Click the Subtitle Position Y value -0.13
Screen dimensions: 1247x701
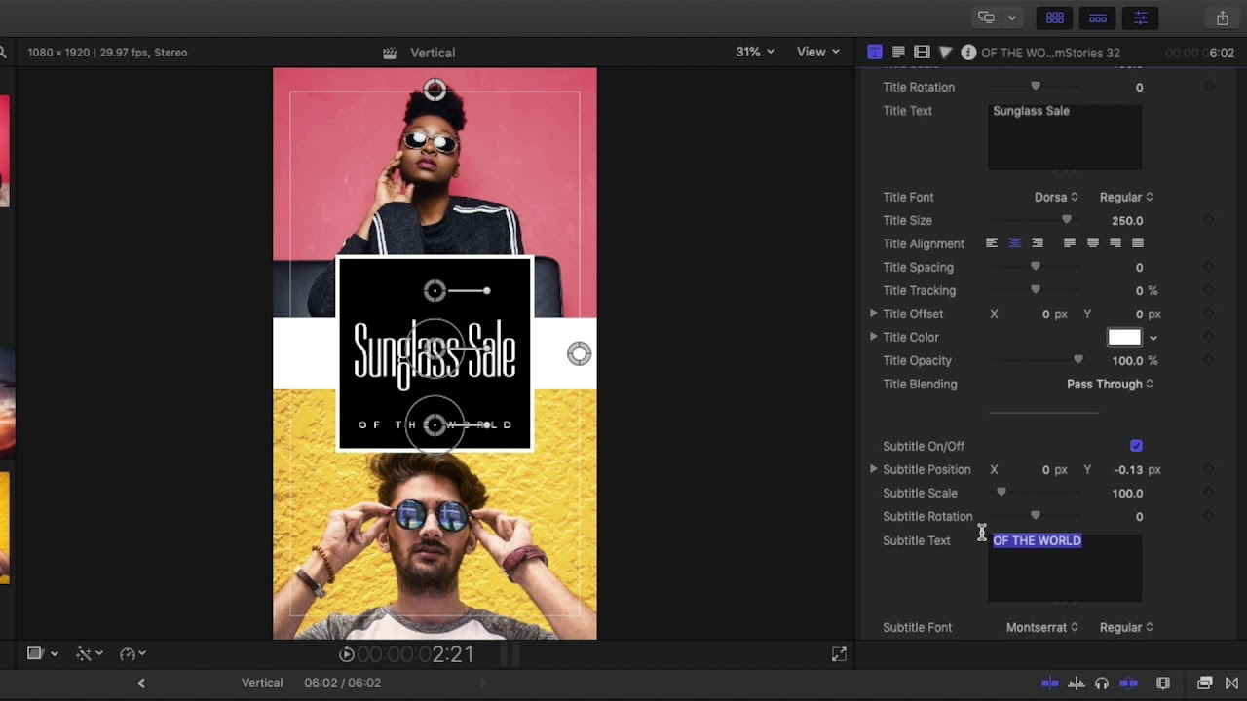pos(1128,469)
